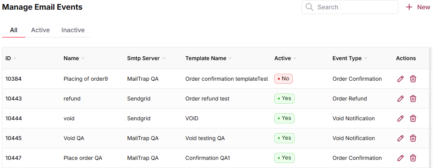
Task: Sort by Active column arrow
Action: (295, 59)
